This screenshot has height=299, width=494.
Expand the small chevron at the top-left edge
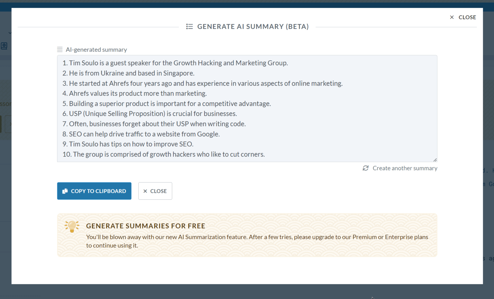10,33
